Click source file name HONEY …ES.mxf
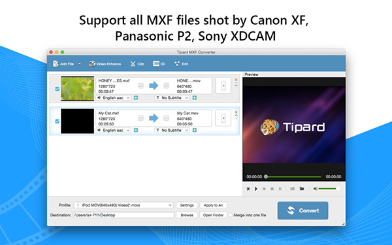The height and width of the screenshot is (245, 392). 114,81
